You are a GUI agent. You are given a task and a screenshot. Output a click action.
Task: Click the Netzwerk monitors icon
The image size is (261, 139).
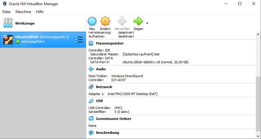(x=91, y=87)
